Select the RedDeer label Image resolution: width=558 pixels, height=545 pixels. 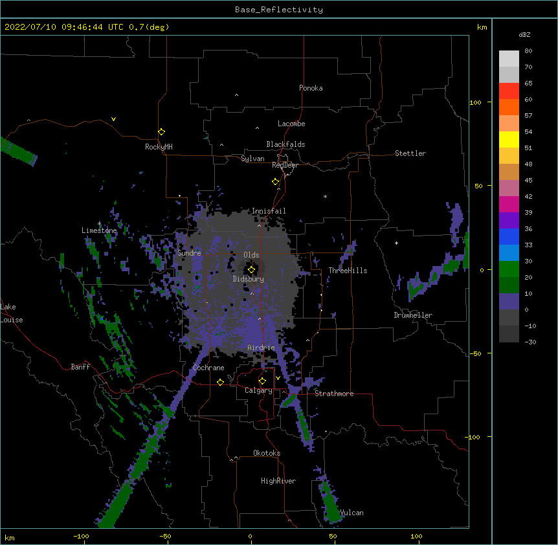[285, 165]
